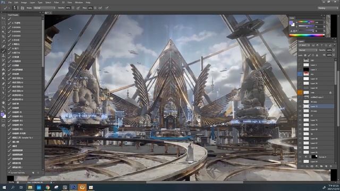340x191 pixels.
Task: Open the layer style fx menu
Action: [x=307, y=166]
